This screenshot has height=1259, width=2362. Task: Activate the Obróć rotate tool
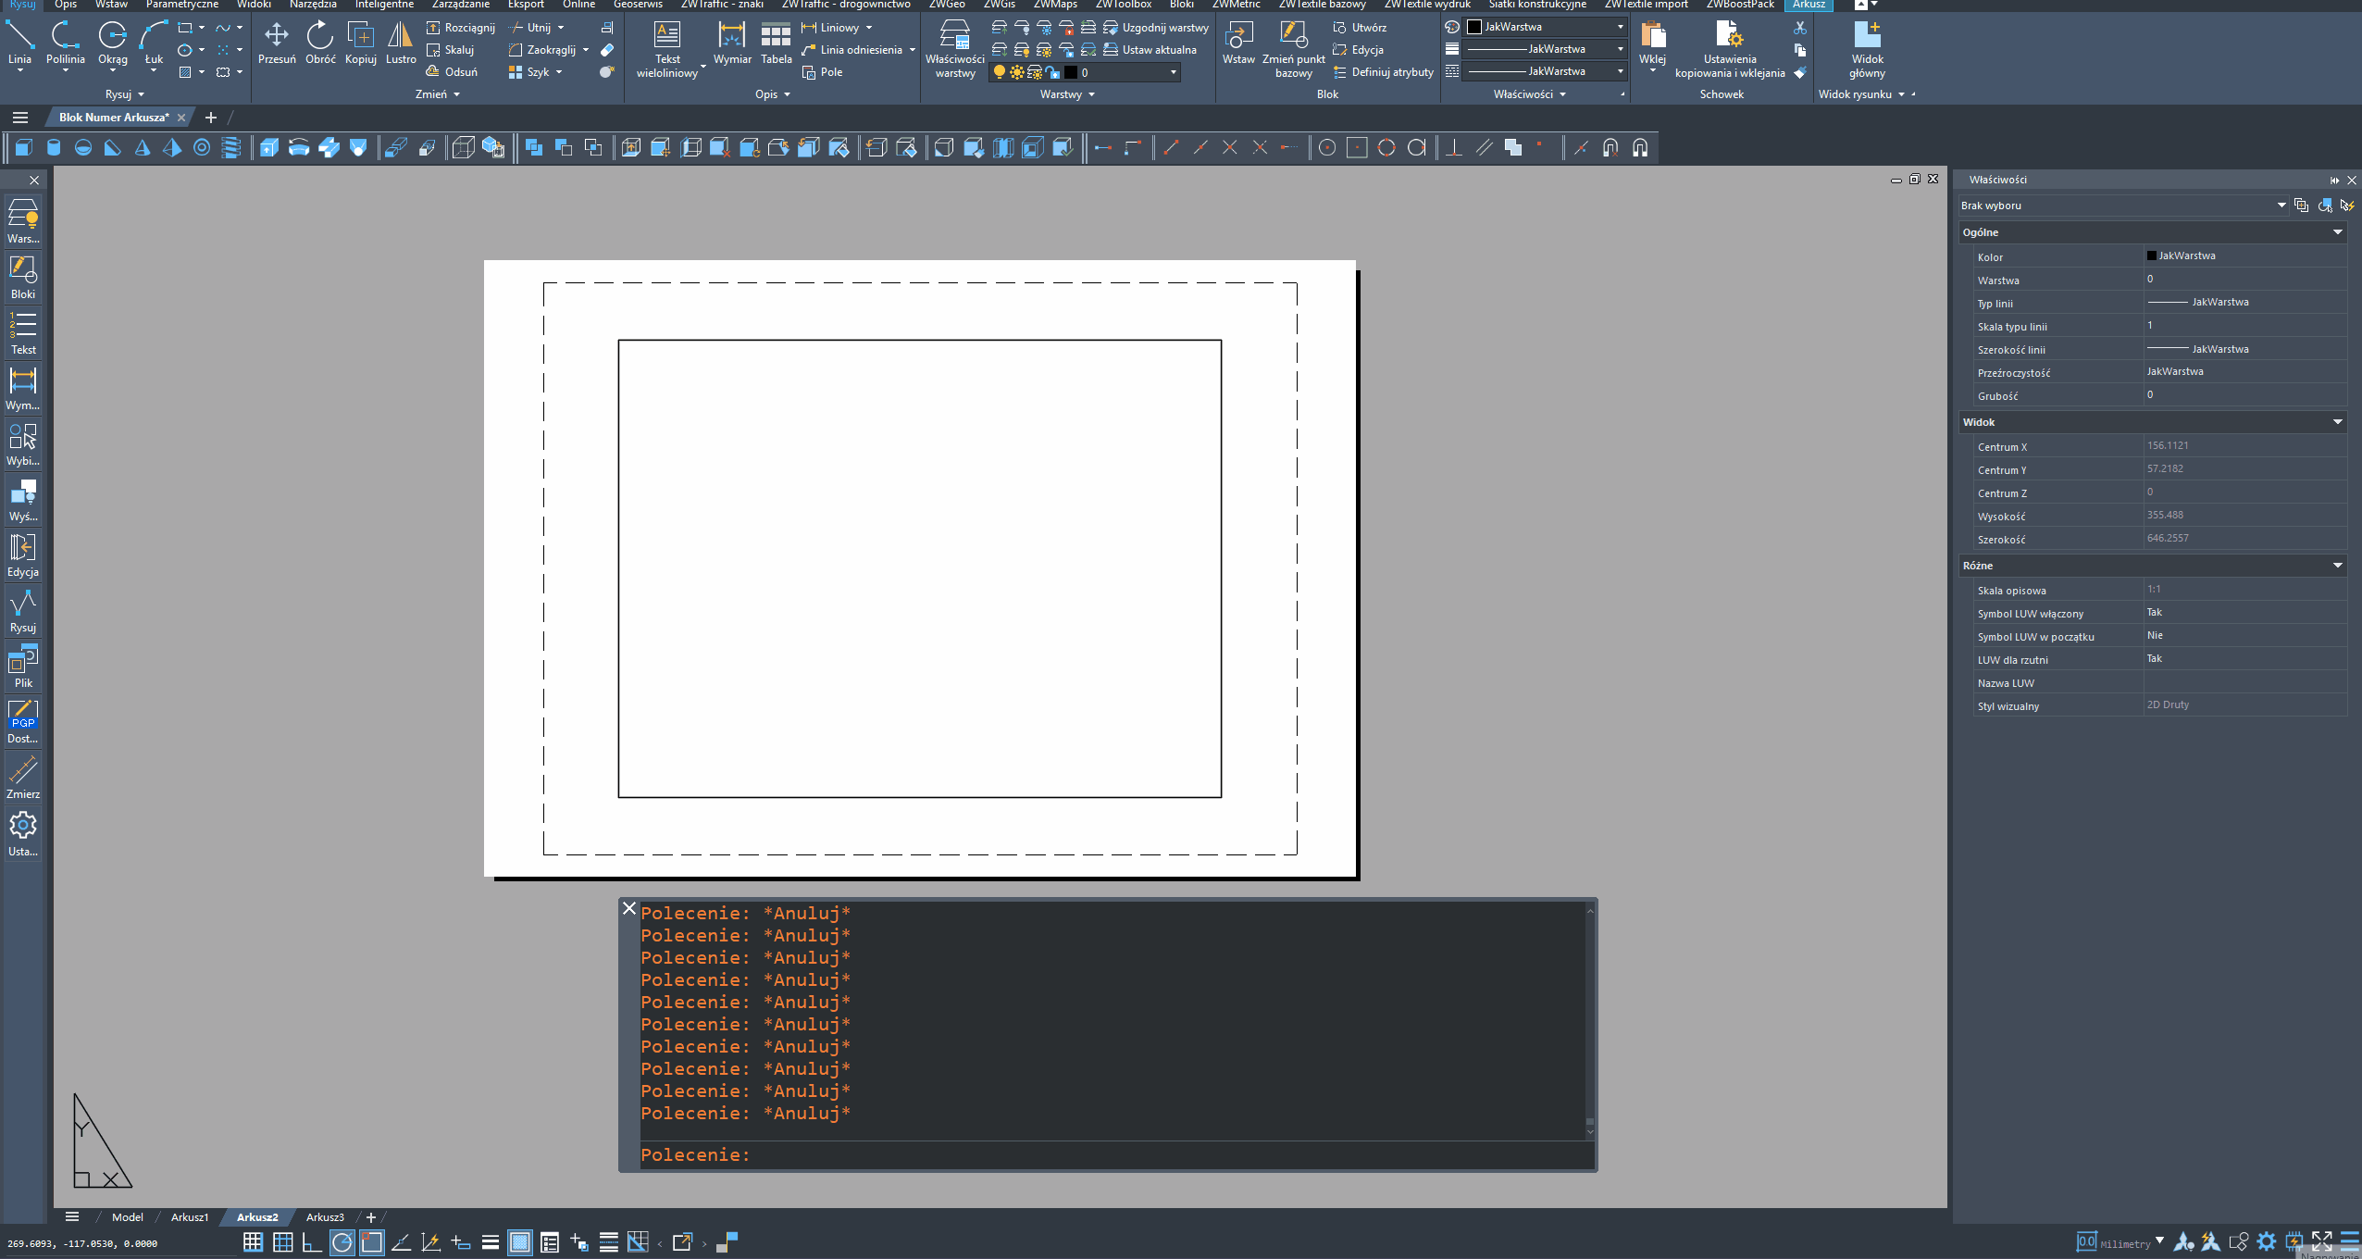coord(320,43)
